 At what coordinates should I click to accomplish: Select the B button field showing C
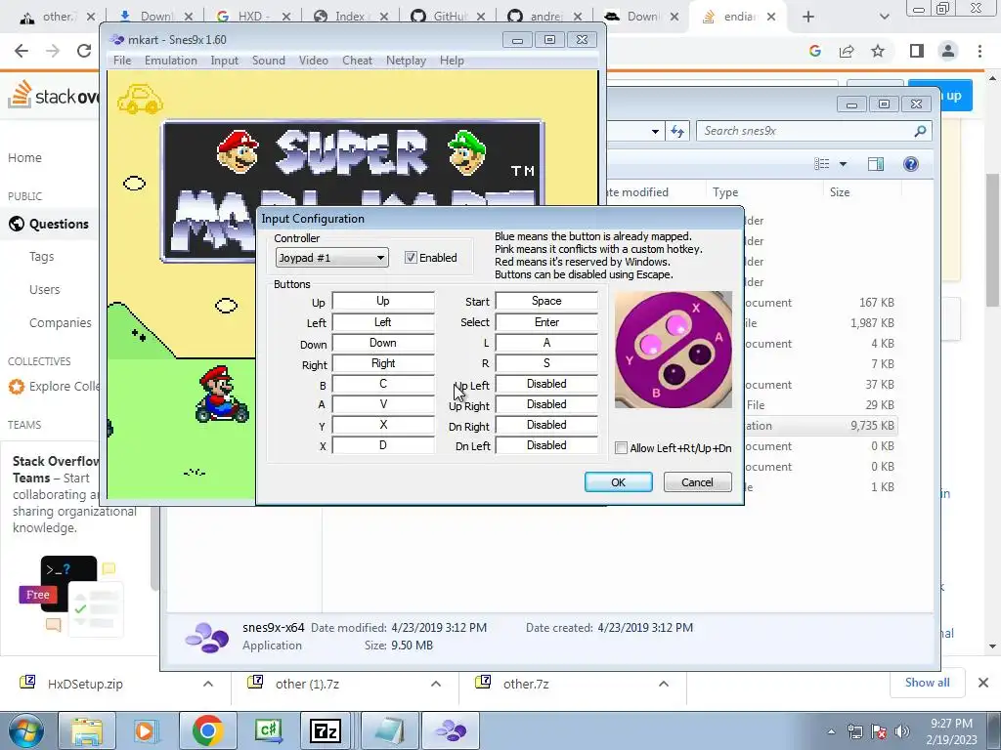point(383,383)
